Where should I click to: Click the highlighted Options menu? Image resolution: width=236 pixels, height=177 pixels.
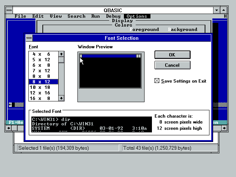coord(137,16)
